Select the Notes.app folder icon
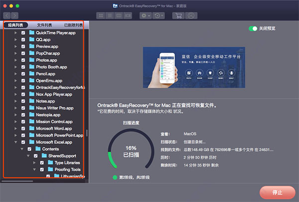 click(32, 101)
